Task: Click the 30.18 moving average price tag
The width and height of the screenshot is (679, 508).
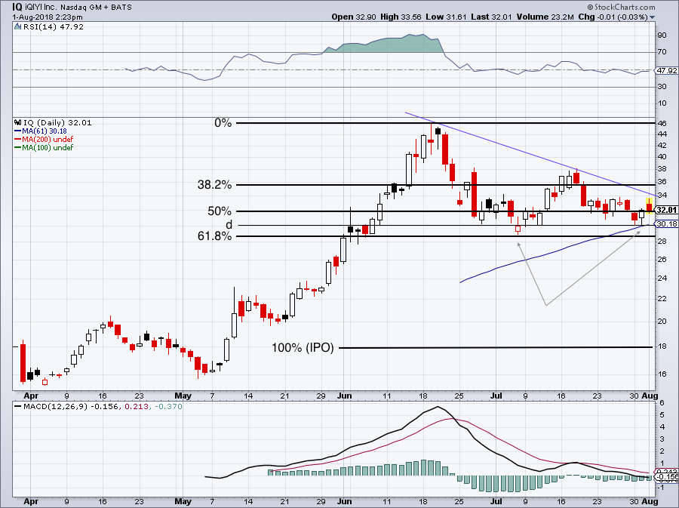Action: [x=666, y=224]
